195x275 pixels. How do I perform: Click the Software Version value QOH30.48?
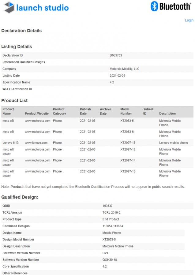110,260
